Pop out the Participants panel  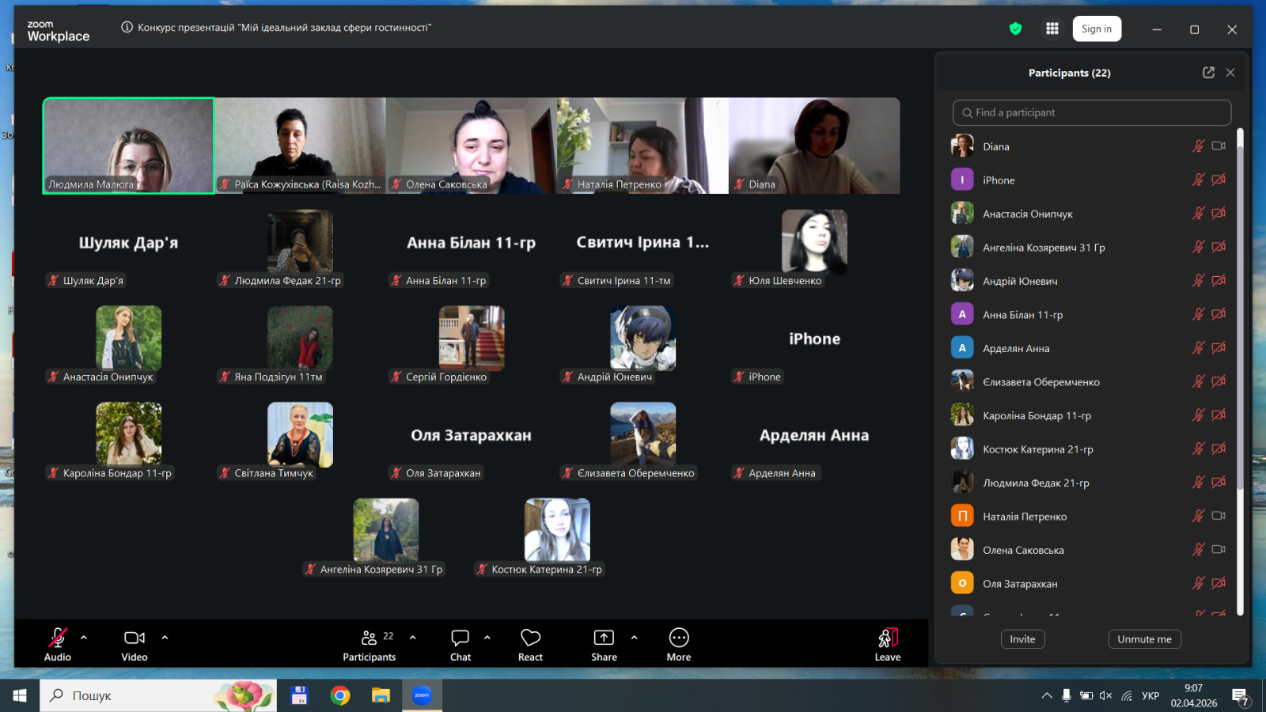coord(1208,73)
